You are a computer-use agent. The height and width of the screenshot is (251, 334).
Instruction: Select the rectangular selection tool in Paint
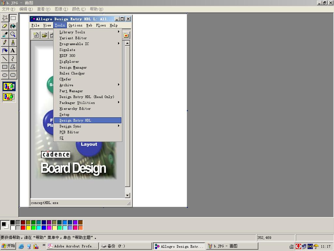[13, 18]
